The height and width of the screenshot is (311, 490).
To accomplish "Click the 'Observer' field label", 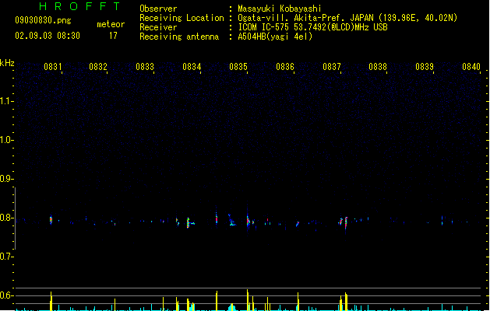I will (x=158, y=9).
